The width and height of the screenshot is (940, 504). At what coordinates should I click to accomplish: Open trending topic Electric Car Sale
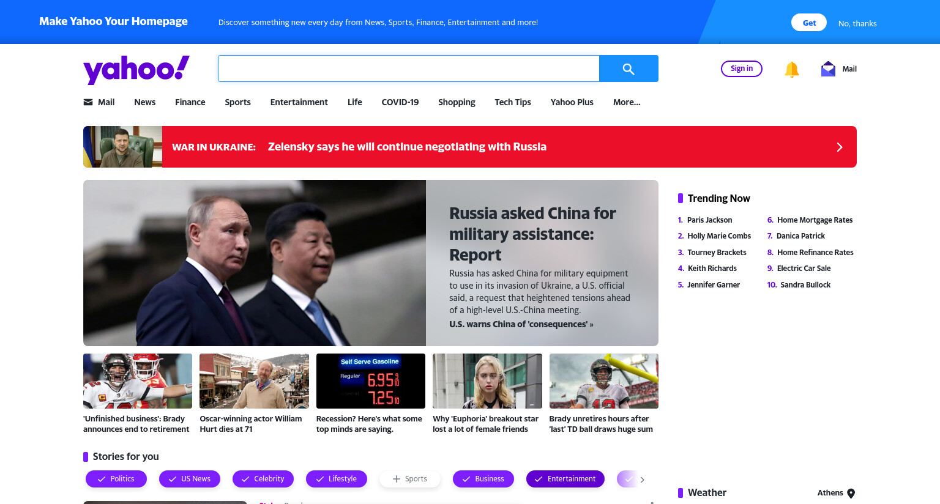(804, 269)
